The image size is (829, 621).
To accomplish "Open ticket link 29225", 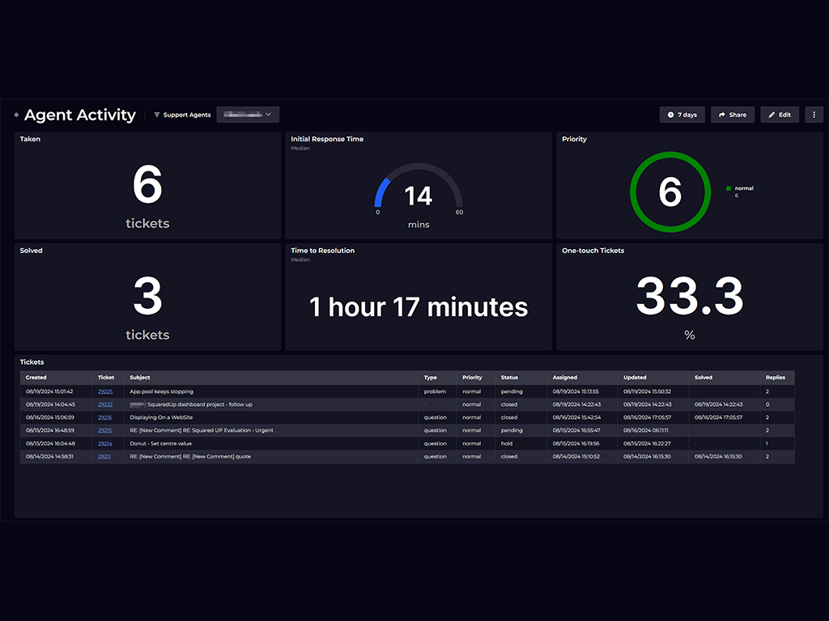I will [x=105, y=391].
